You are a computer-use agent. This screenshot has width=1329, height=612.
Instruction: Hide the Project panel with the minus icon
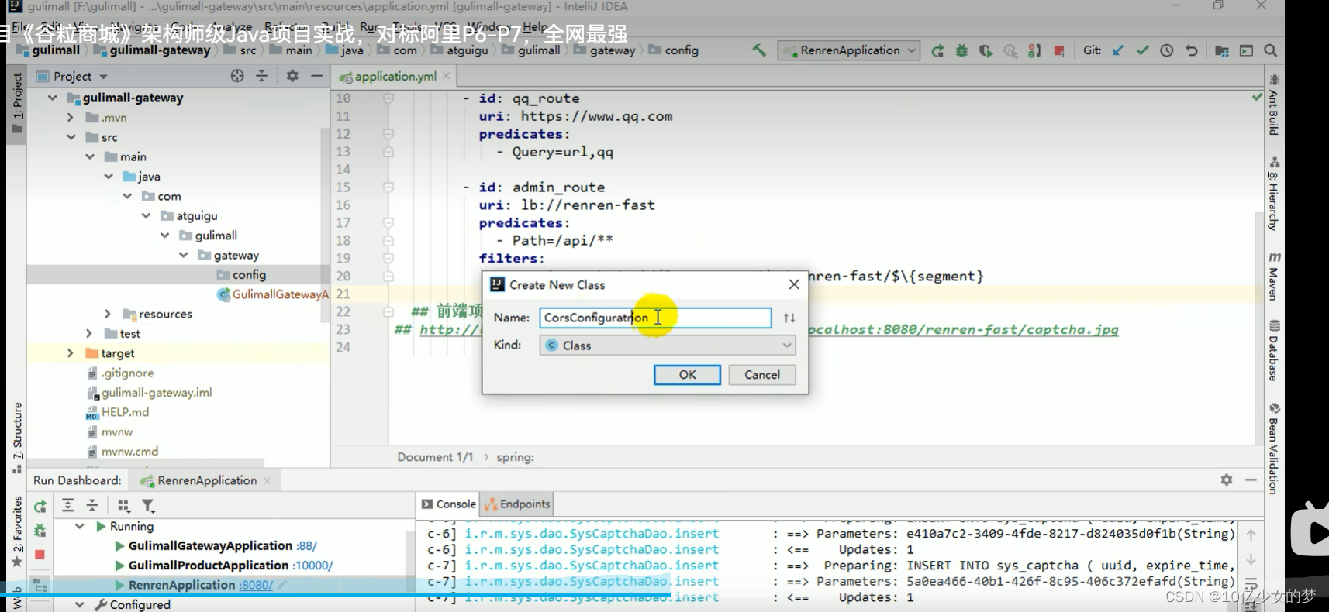316,75
